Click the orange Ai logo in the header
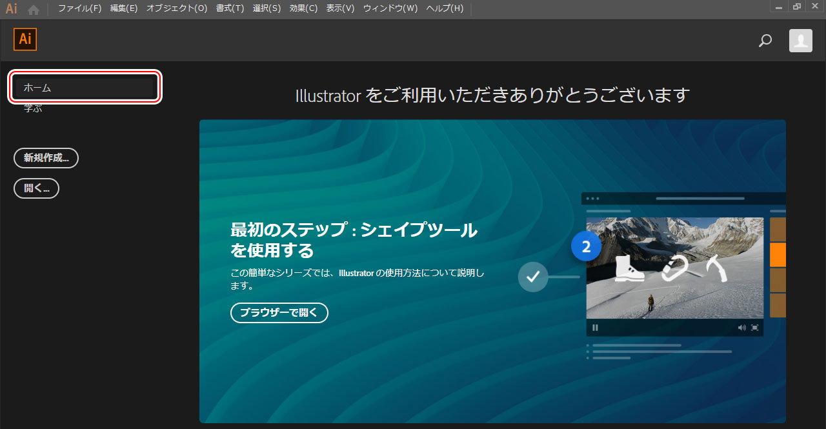 25,39
